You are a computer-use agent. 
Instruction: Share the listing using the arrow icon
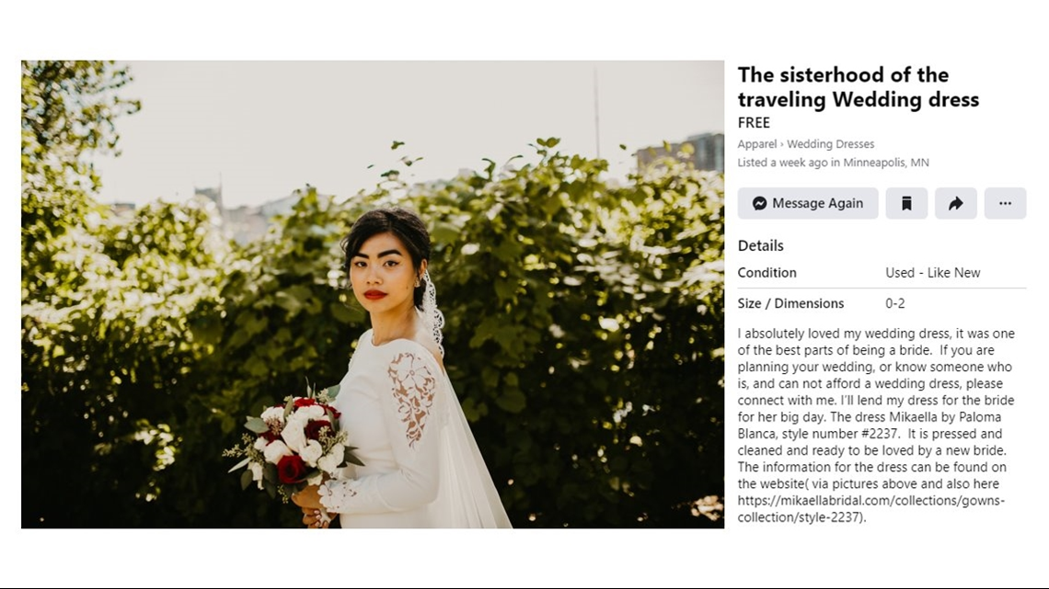coord(955,203)
